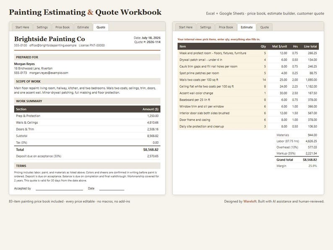Click 'SCOPE OF WORK' section header
Screen dimensions: 333x250
(87, 81)
